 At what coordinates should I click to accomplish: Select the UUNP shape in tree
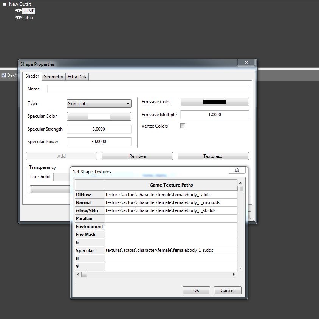click(28, 11)
